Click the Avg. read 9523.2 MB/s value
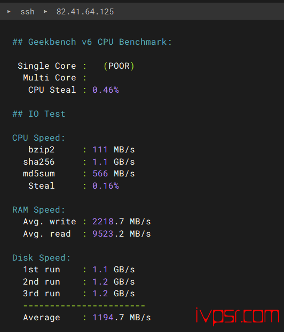This screenshot has height=332, width=284. (122, 234)
